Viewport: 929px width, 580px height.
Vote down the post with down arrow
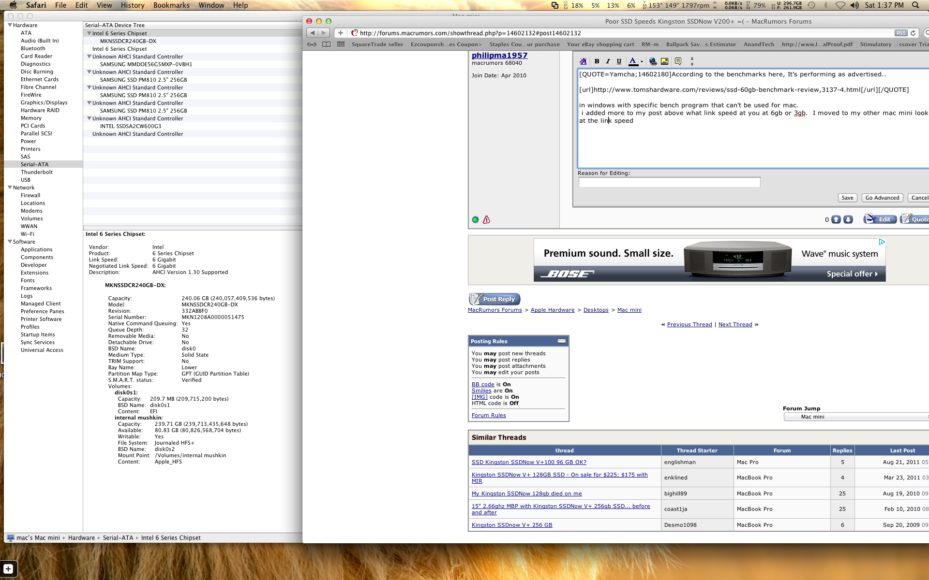coord(848,219)
